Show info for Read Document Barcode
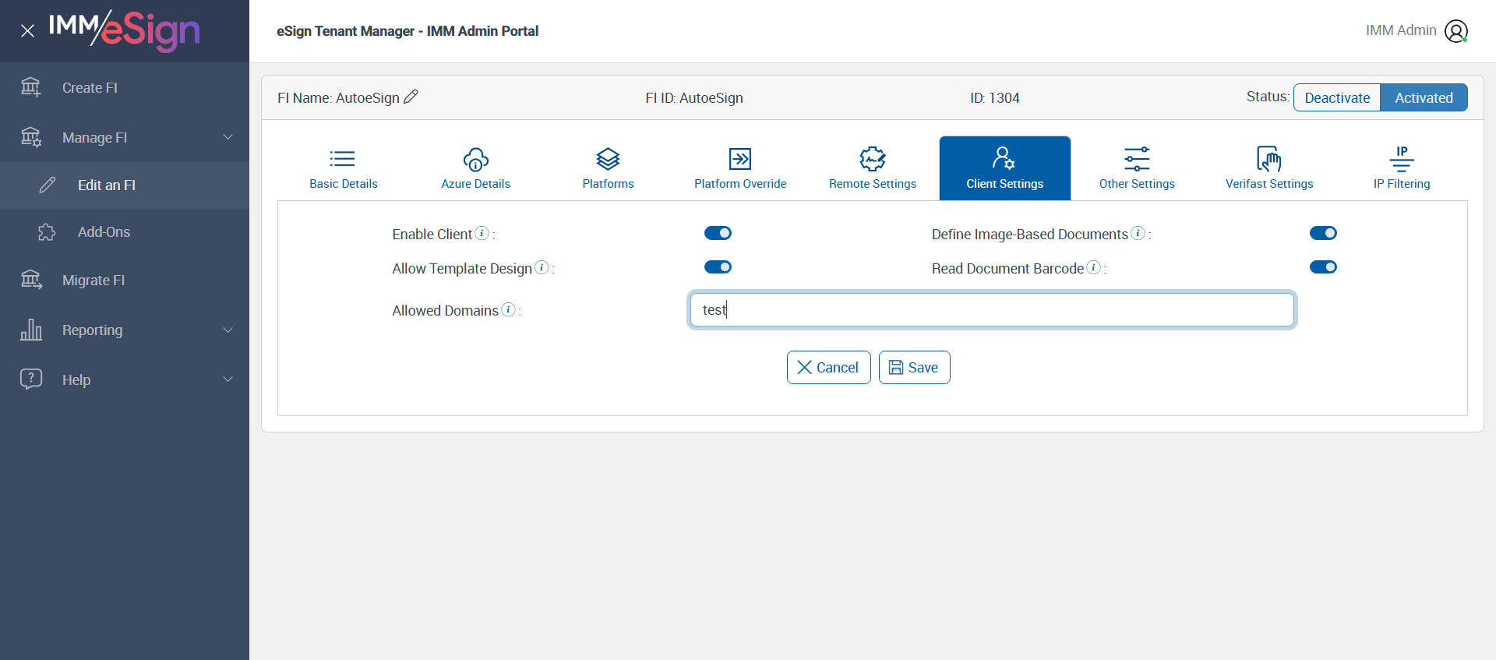The height and width of the screenshot is (660, 1496). (1094, 267)
